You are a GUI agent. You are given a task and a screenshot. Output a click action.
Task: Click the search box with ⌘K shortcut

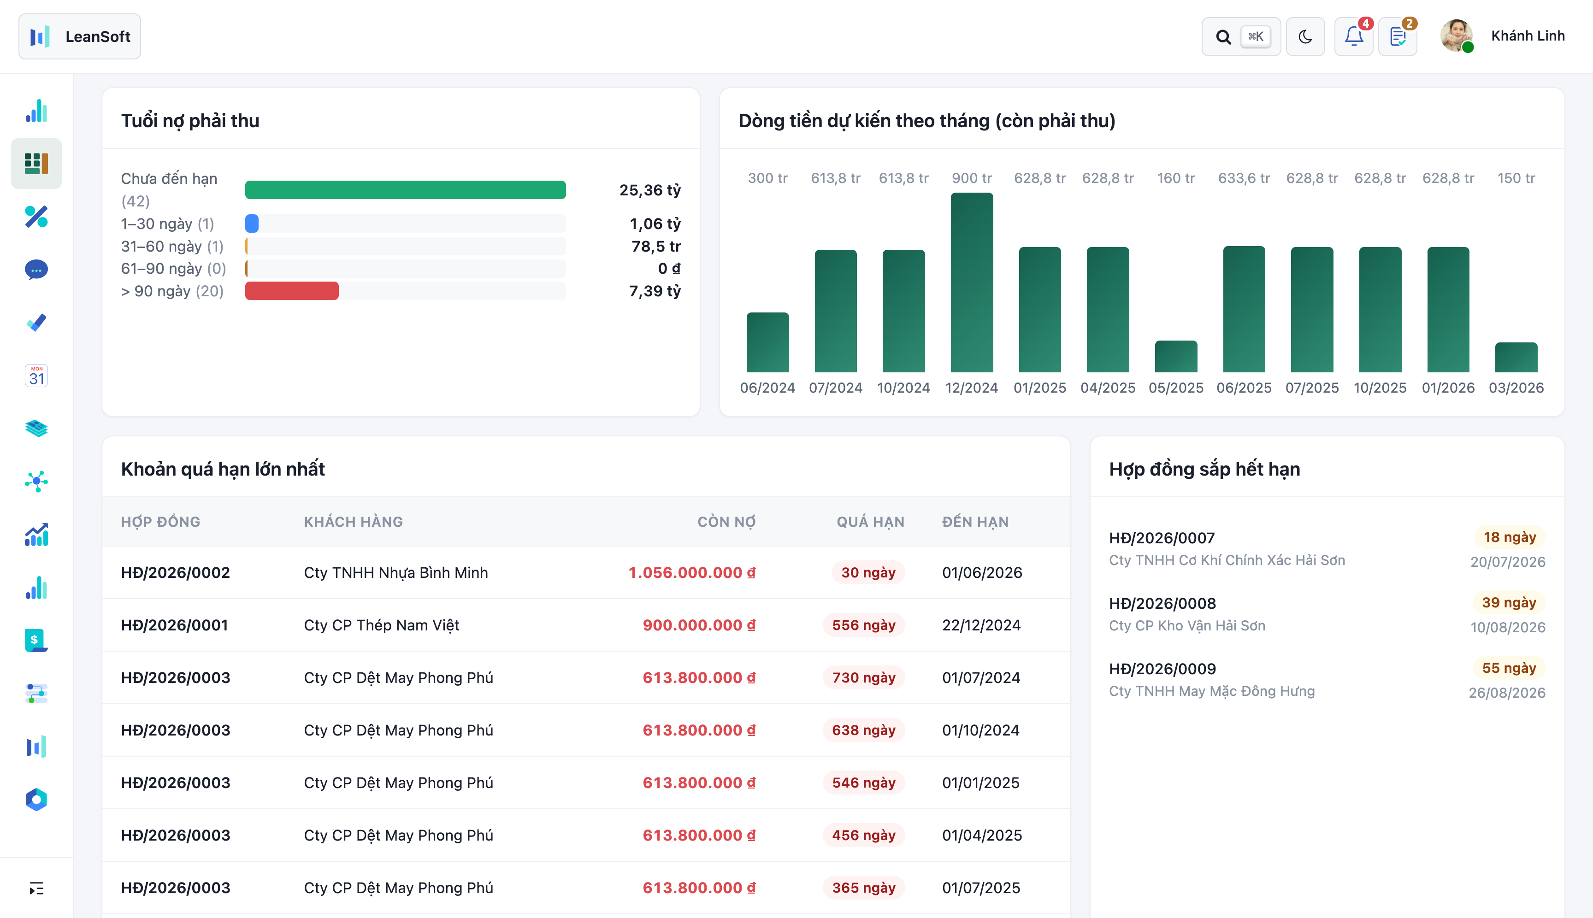coord(1240,36)
